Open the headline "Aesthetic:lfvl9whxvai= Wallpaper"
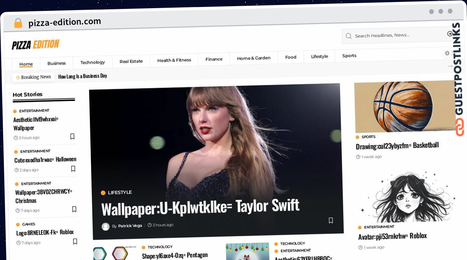 (x=36, y=123)
